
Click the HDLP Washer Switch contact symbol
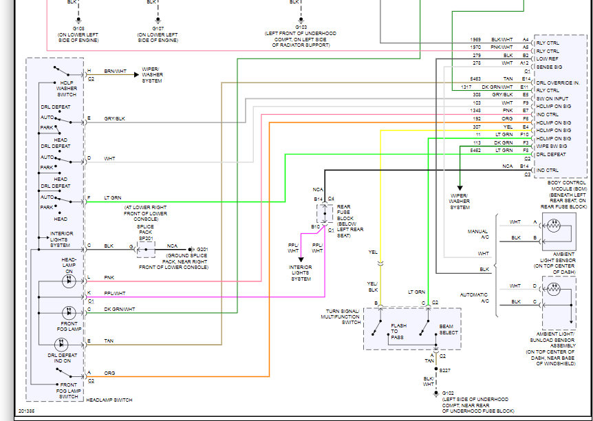pyautogui.click(x=62, y=71)
